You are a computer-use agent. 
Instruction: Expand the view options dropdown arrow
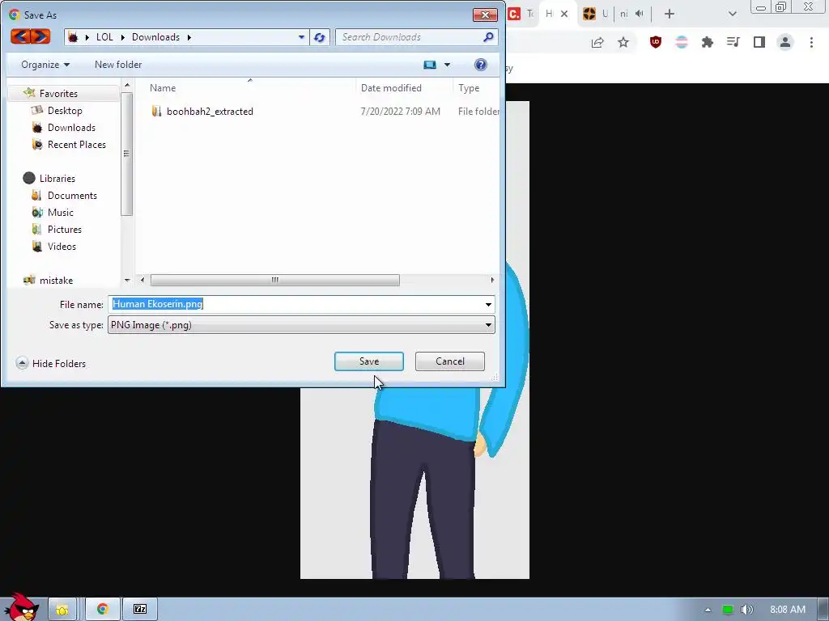447,65
